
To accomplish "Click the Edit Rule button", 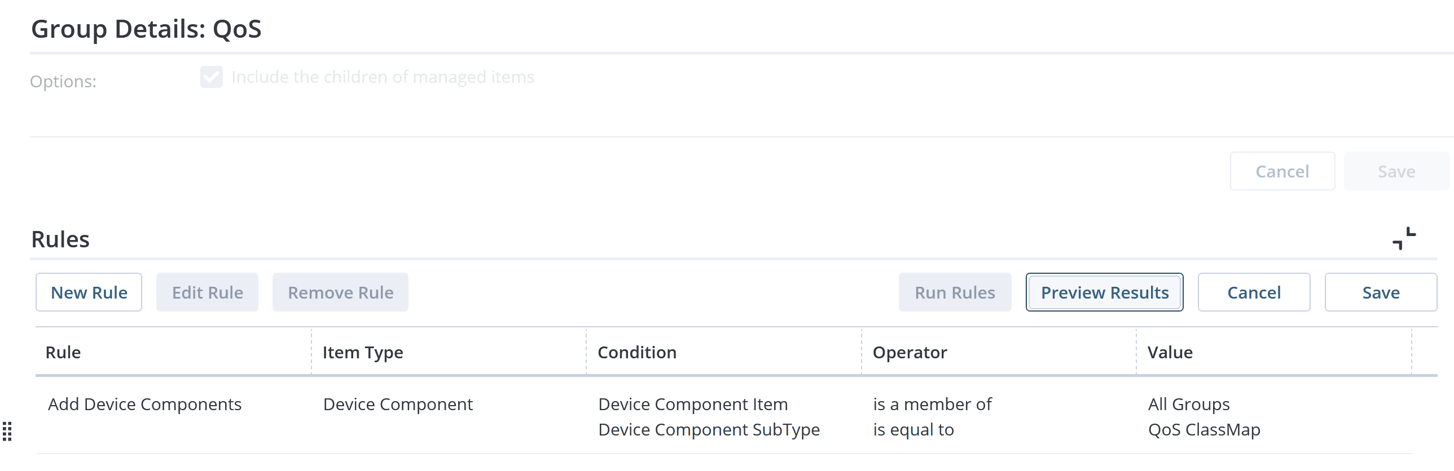I will tap(207, 292).
